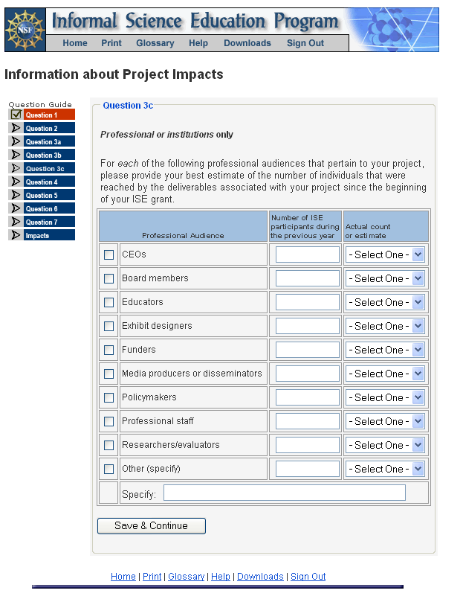Click the arrow icon beside Impacts
Screen dimensions: 463x599
point(16,235)
